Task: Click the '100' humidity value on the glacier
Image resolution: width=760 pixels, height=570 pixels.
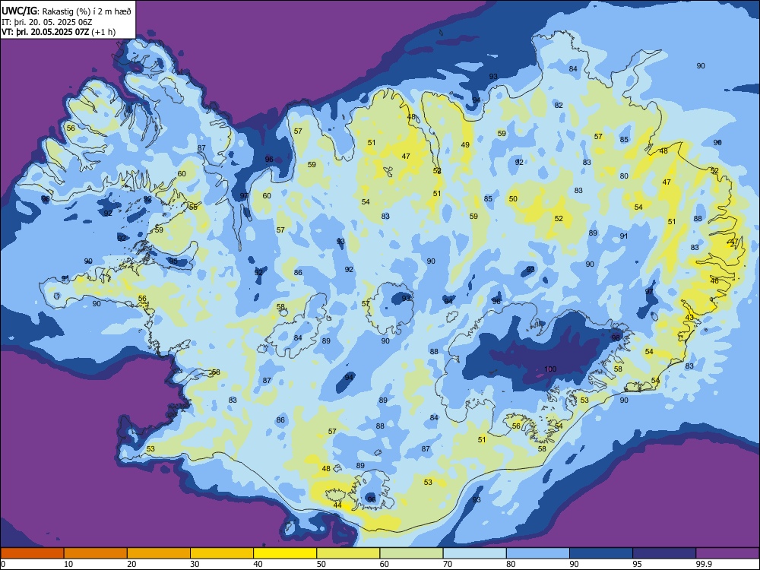Action: click(x=550, y=369)
